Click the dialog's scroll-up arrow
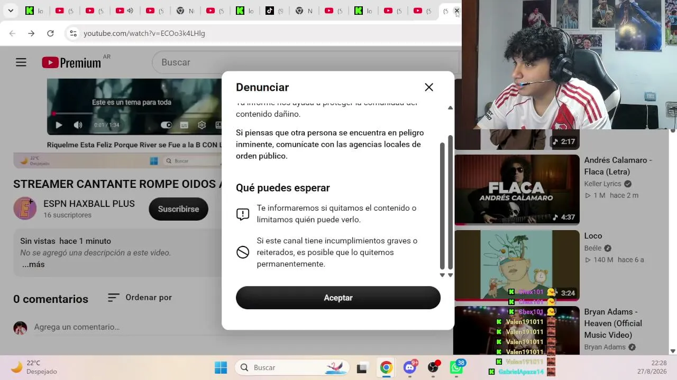 (x=450, y=107)
